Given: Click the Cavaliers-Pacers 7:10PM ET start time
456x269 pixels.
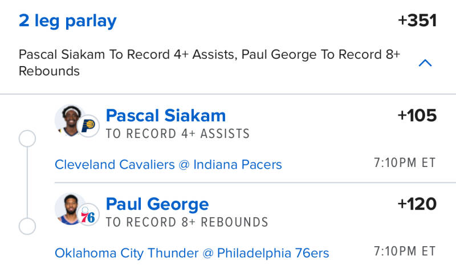Looking at the screenshot, I should click(405, 163).
